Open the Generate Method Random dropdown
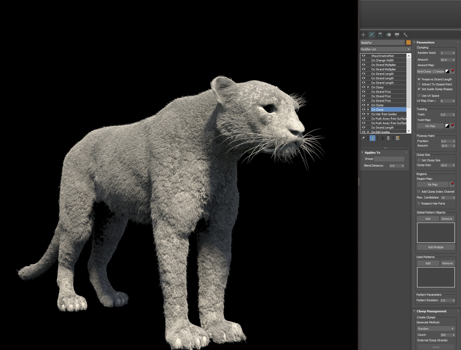The image size is (461, 350). [436, 329]
